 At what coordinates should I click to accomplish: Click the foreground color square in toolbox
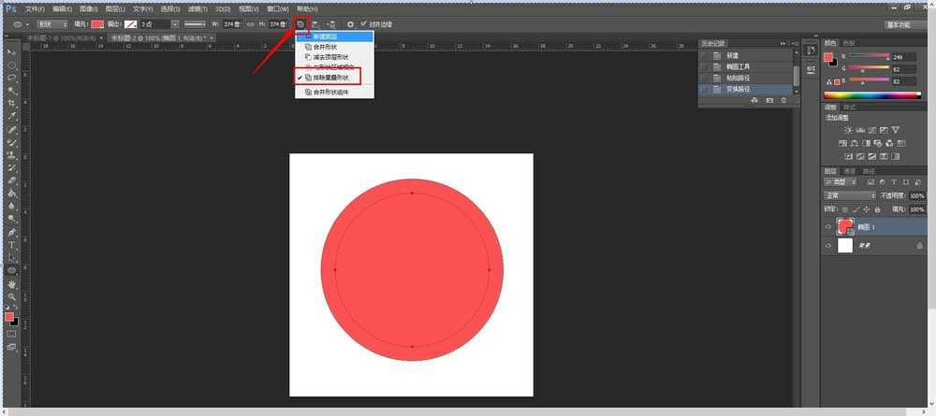pos(9,318)
